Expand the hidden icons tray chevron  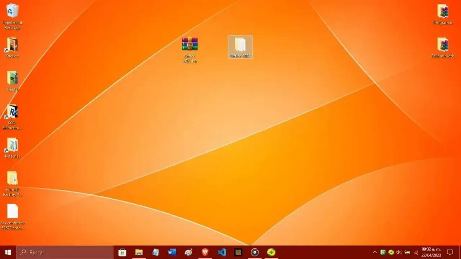click(x=375, y=252)
